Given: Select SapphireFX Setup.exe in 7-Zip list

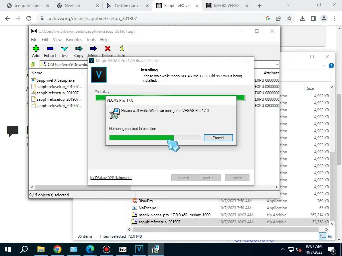Looking at the screenshot, I should (56, 80).
